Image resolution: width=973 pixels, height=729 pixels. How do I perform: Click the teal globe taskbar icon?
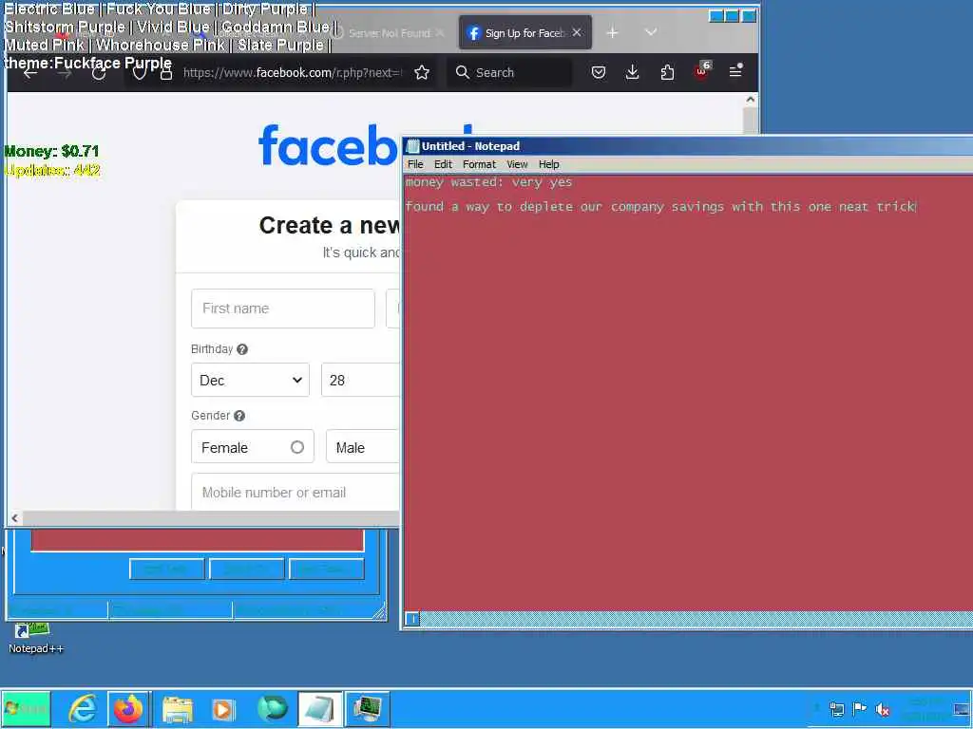[x=272, y=708]
